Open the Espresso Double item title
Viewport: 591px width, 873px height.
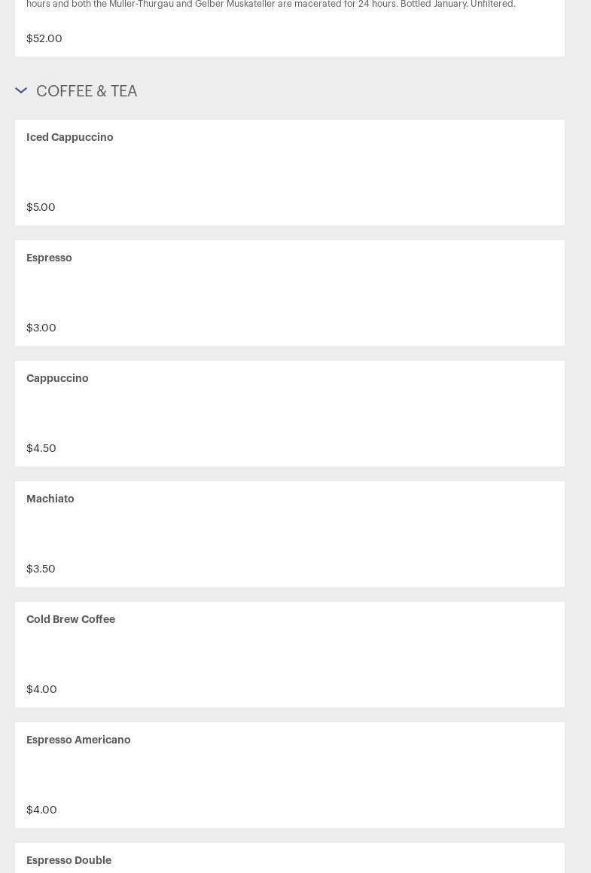tap(69, 860)
